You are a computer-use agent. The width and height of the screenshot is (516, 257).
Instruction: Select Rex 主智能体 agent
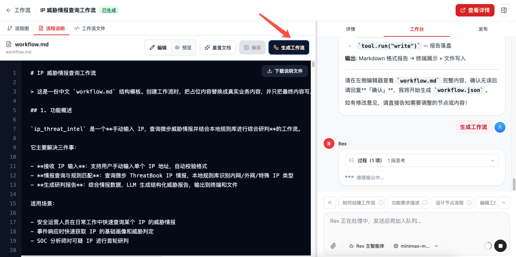[367, 246]
